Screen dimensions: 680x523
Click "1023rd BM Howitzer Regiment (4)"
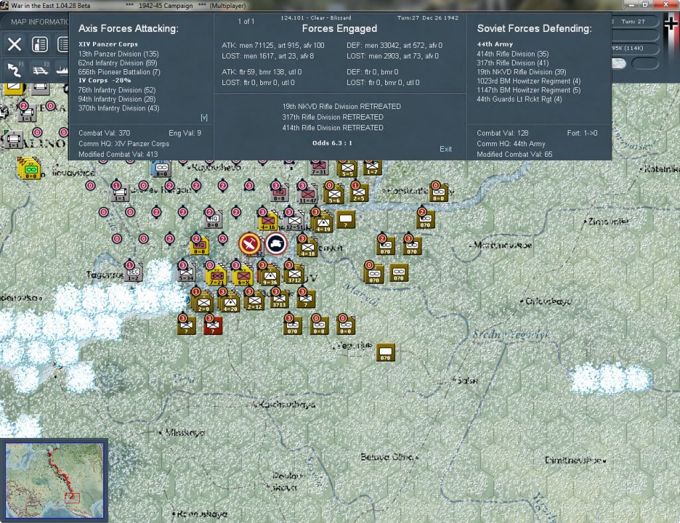tap(529, 81)
